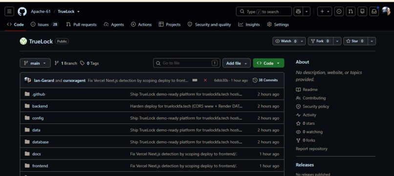Open the Add file dropdown
This screenshot has width=394, height=176.
tap(237, 63)
